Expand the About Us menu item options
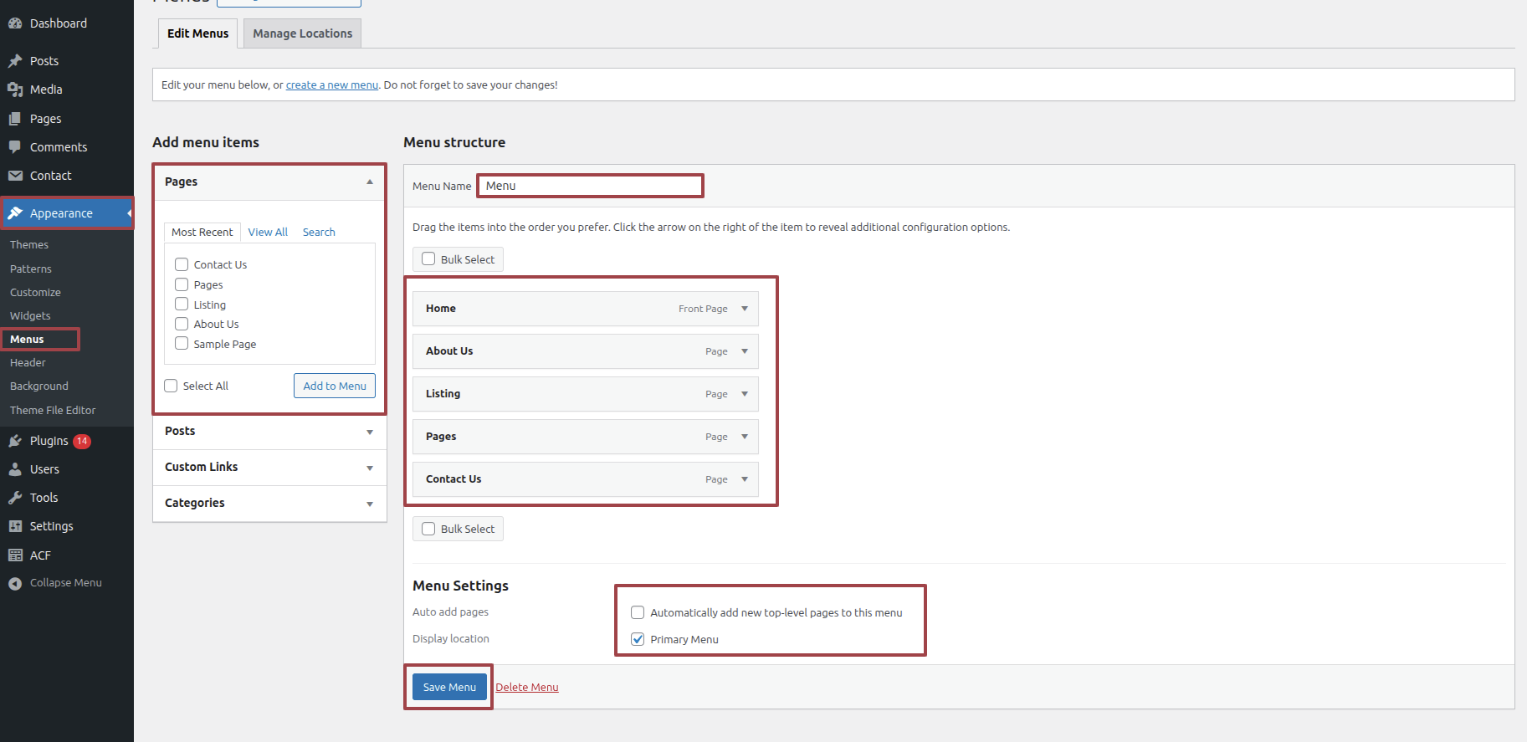 click(745, 351)
